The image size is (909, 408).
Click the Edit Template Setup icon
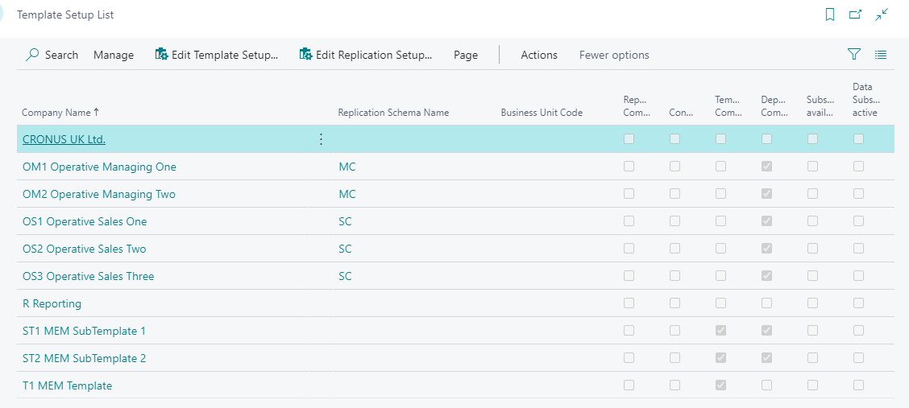coord(161,55)
